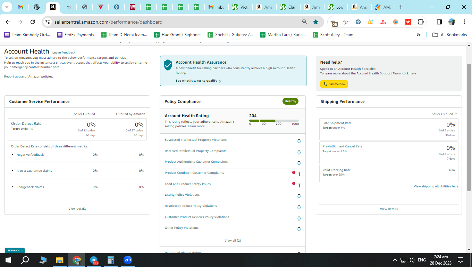This screenshot has height=267, width=472.
Task: Click alert icon beside Product Condition Complaints
Action: tap(294, 172)
